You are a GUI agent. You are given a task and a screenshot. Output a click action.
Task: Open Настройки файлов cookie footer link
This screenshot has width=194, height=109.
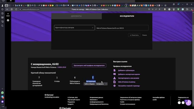point(159,98)
